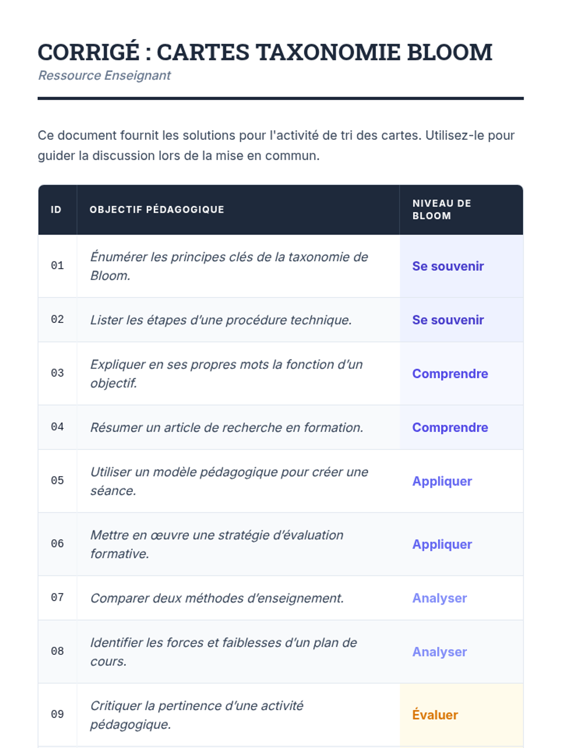Select 'Lister les étapes d'une procédure technique'
Screen dimensions: 561x748
[221, 320]
